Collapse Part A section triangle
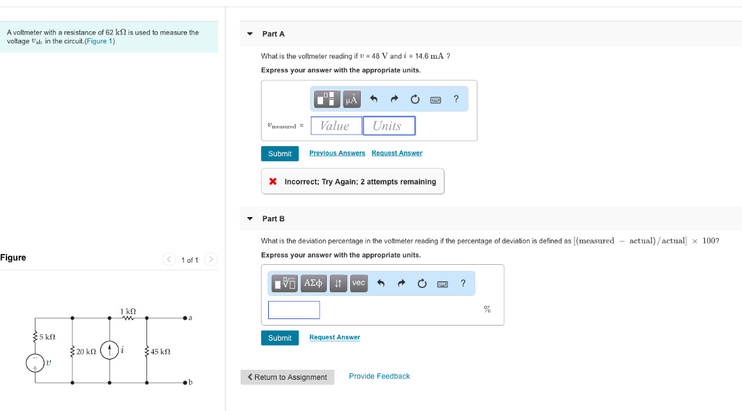The image size is (742, 411). tap(250, 34)
